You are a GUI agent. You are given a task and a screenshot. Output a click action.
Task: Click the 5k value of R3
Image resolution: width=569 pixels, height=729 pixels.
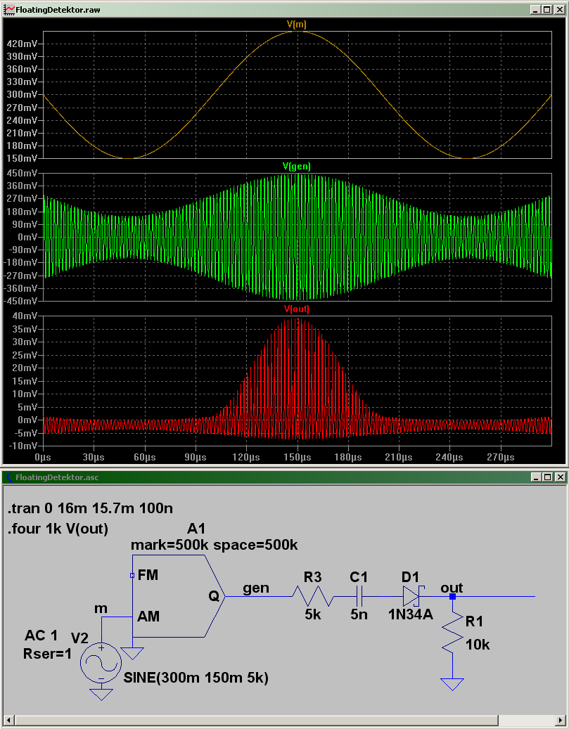point(313,614)
